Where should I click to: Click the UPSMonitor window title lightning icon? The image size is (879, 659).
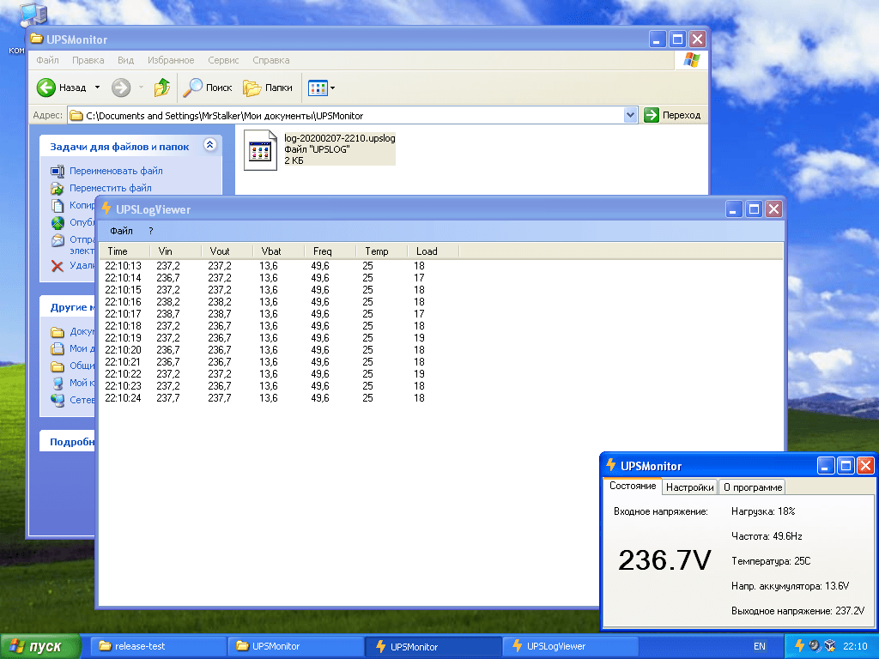click(611, 465)
